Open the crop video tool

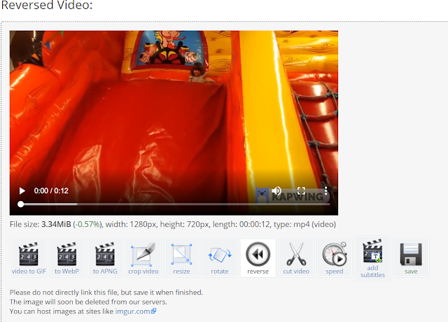tap(143, 258)
